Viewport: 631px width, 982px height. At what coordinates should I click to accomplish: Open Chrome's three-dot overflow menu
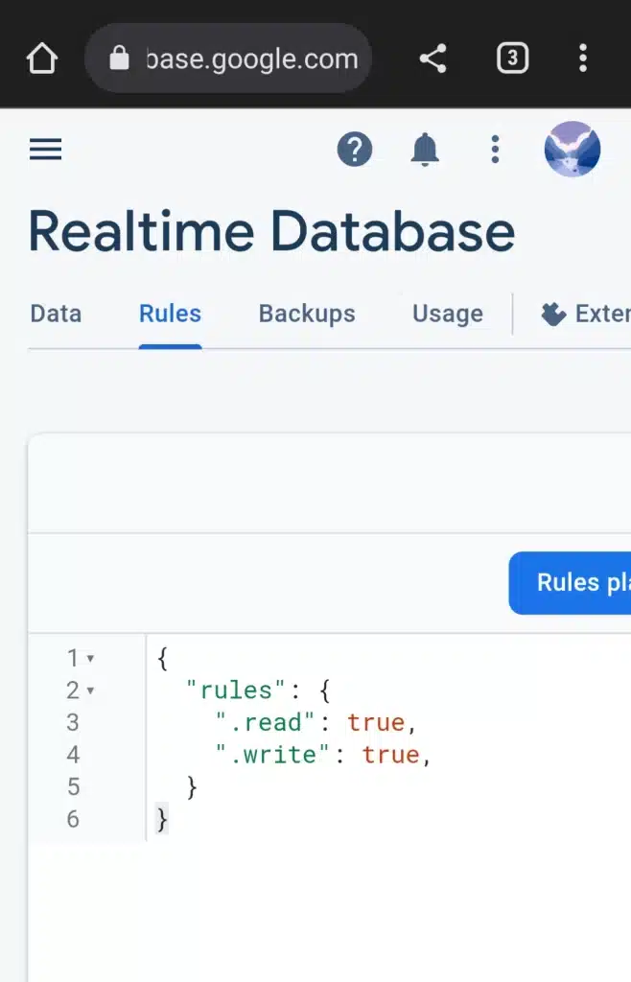click(x=582, y=58)
